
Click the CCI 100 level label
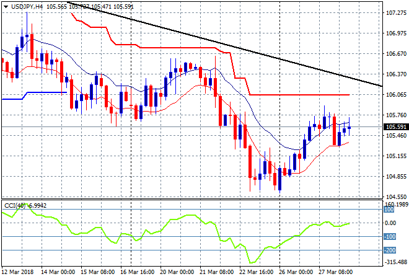click(x=389, y=210)
